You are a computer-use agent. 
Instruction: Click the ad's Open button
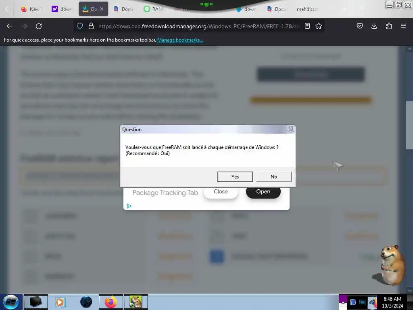click(263, 192)
